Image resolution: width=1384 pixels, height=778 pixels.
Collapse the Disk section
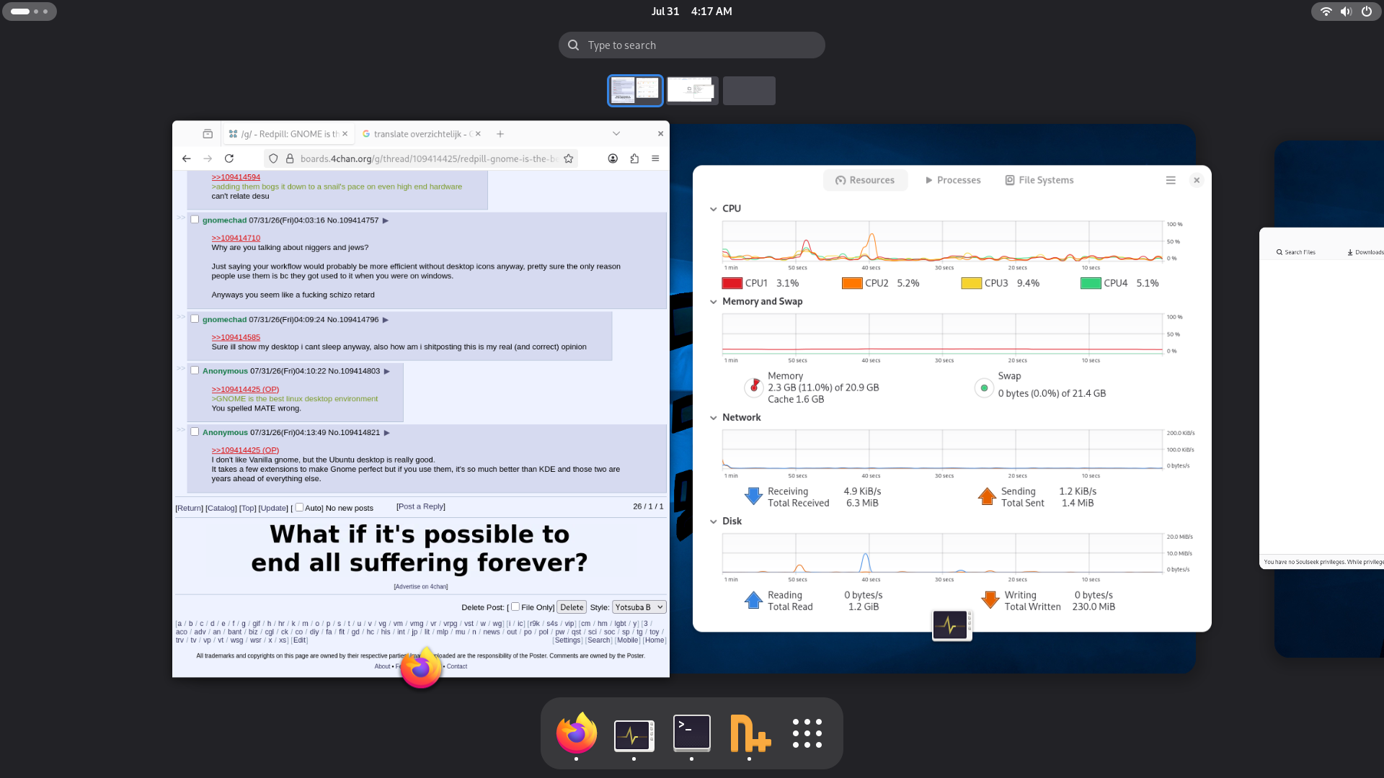(x=714, y=522)
